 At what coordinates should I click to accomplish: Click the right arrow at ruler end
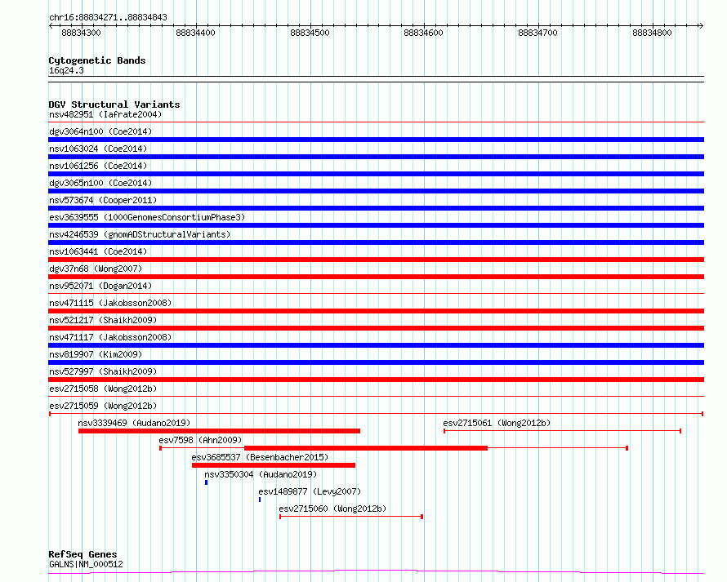pyautogui.click(x=701, y=26)
